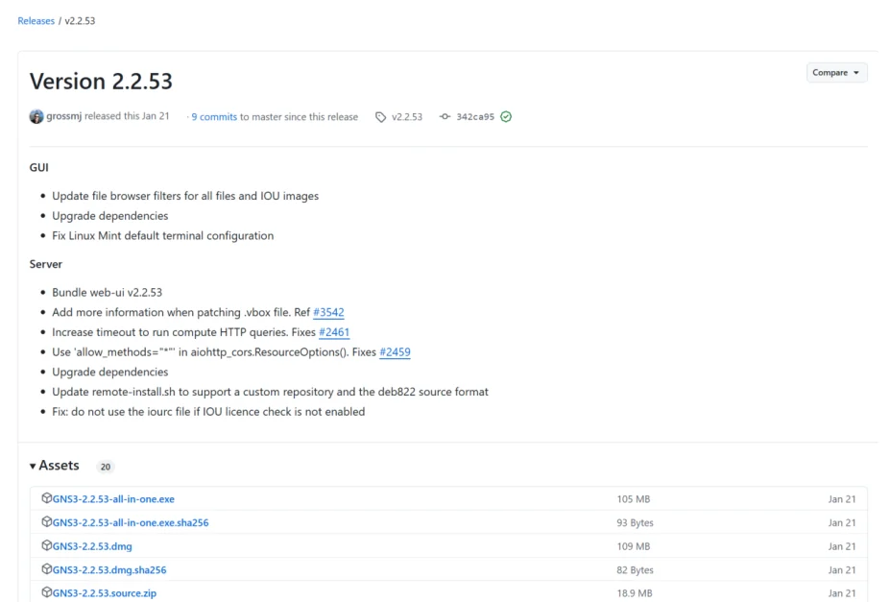Download GNS3-2.2.53.source.zip

point(105,593)
